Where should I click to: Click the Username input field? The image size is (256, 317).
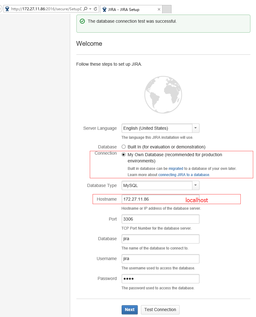(160, 259)
